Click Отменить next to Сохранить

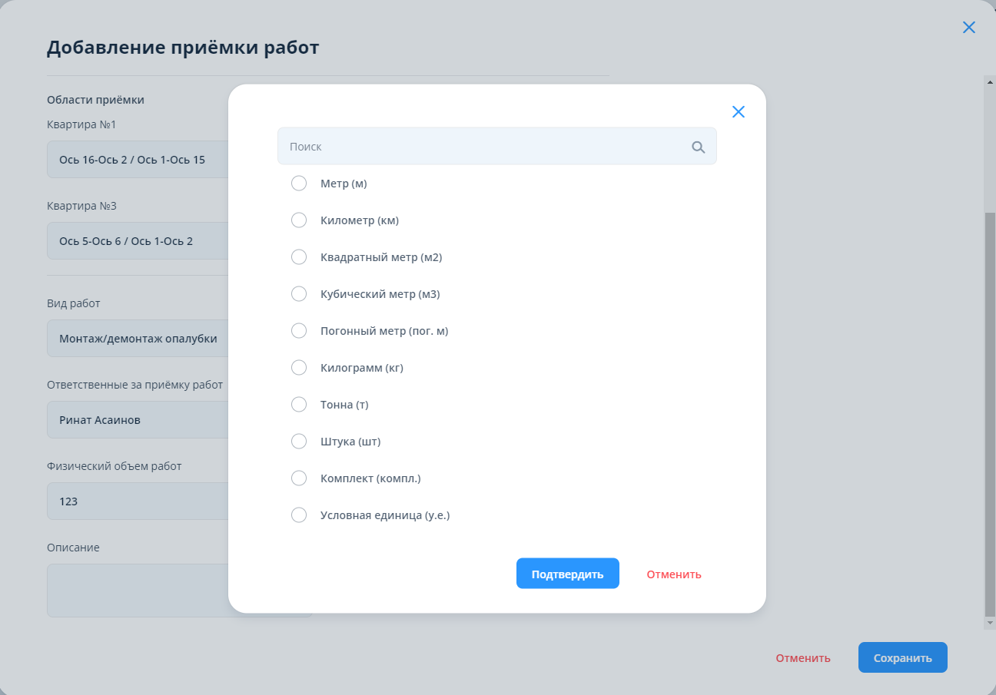(x=803, y=658)
